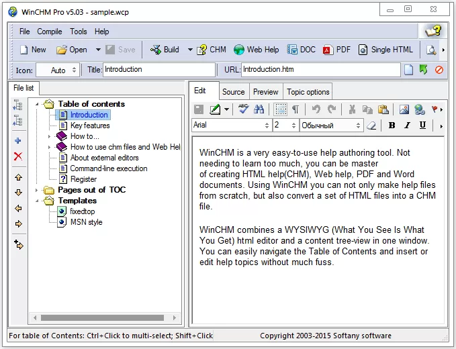
Task: Click the lower tree structure icon in sidebar
Action: 17,121
